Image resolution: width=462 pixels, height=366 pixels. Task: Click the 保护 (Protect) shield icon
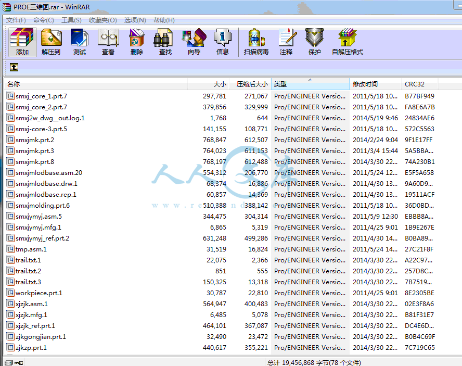tap(314, 42)
